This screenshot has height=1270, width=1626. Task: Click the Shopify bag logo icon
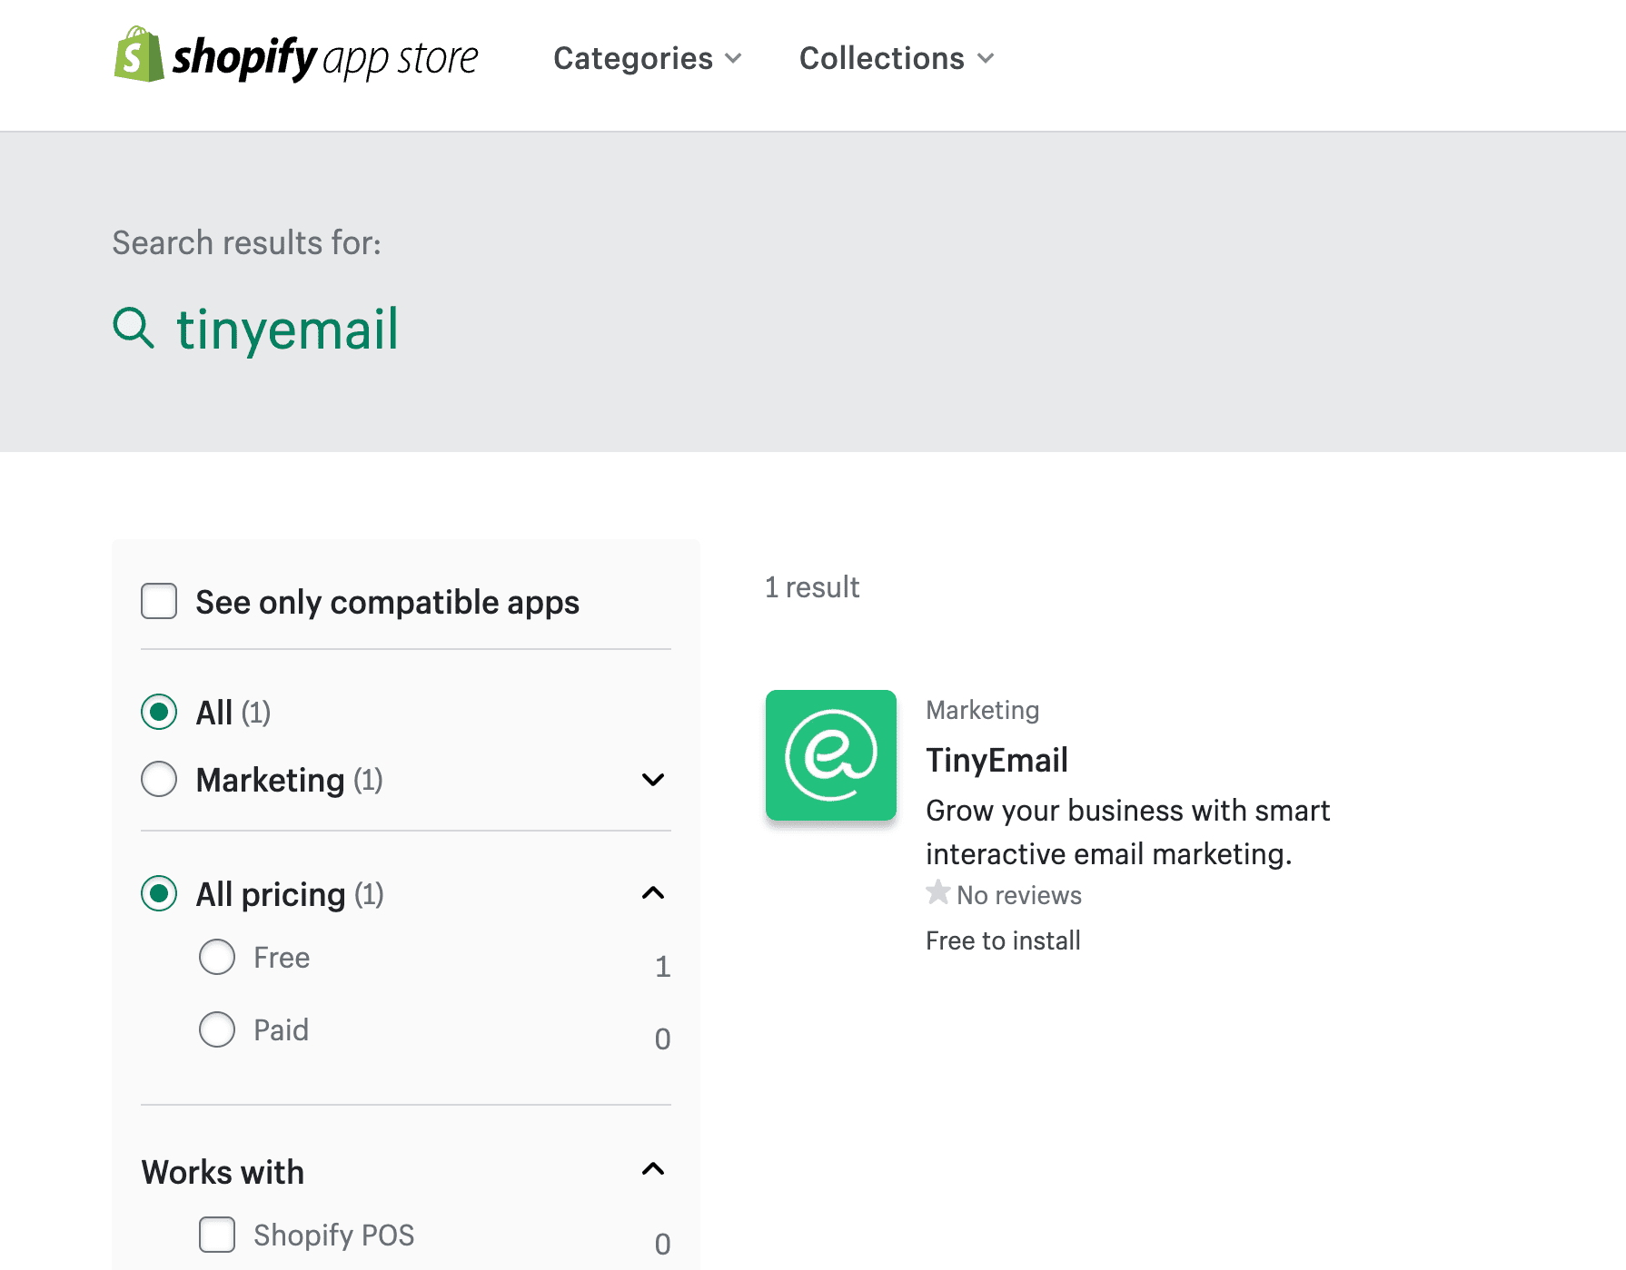(x=138, y=55)
